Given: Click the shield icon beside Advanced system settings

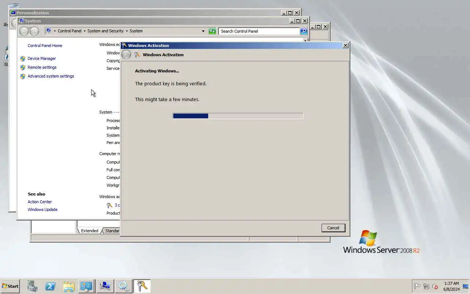Looking at the screenshot, I should (23, 76).
